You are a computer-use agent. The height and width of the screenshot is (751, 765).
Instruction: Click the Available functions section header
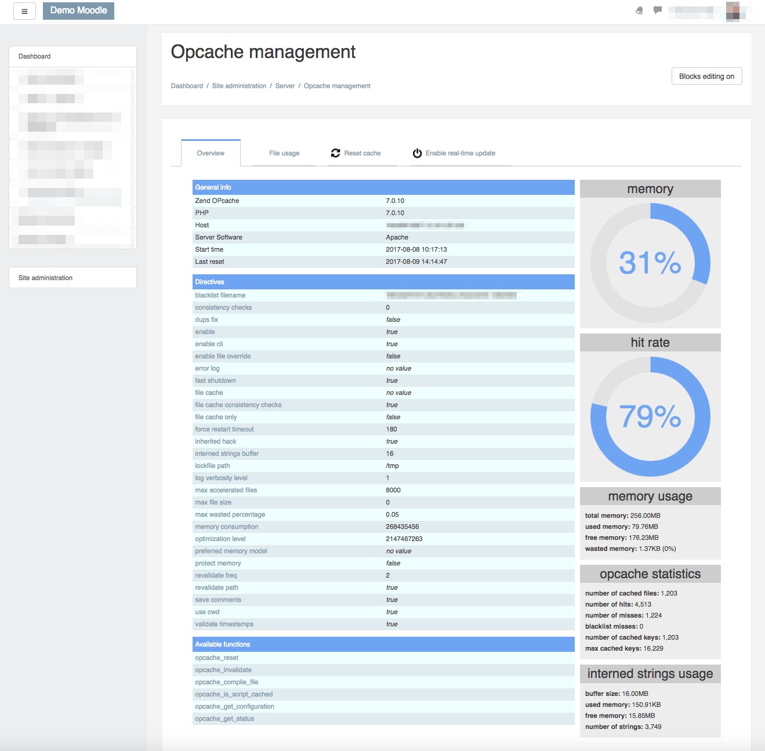coord(383,644)
